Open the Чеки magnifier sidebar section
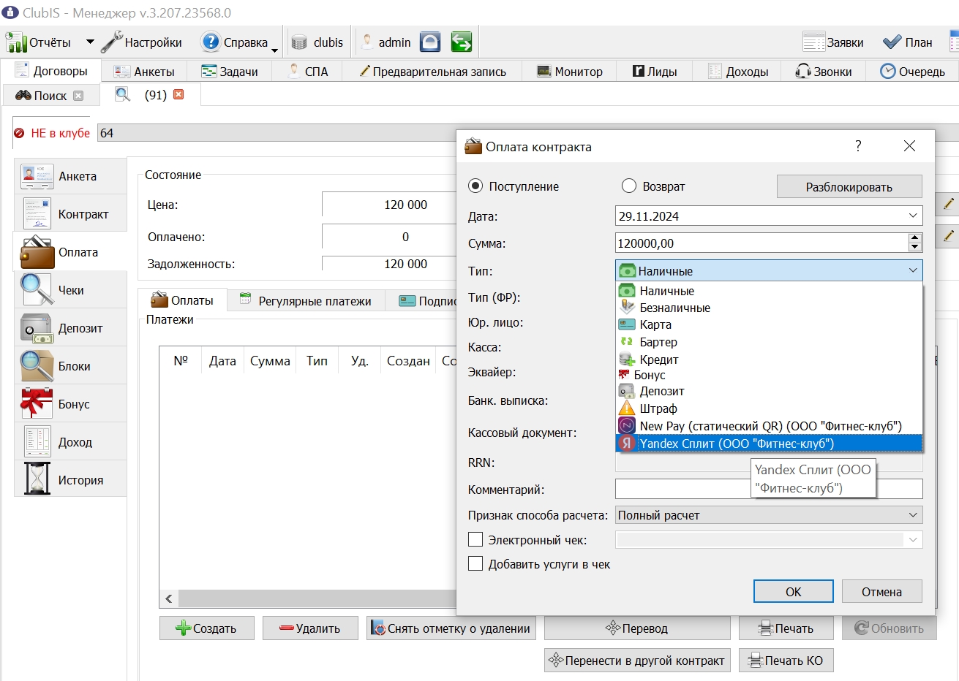Image resolution: width=959 pixels, height=681 pixels. [70, 290]
